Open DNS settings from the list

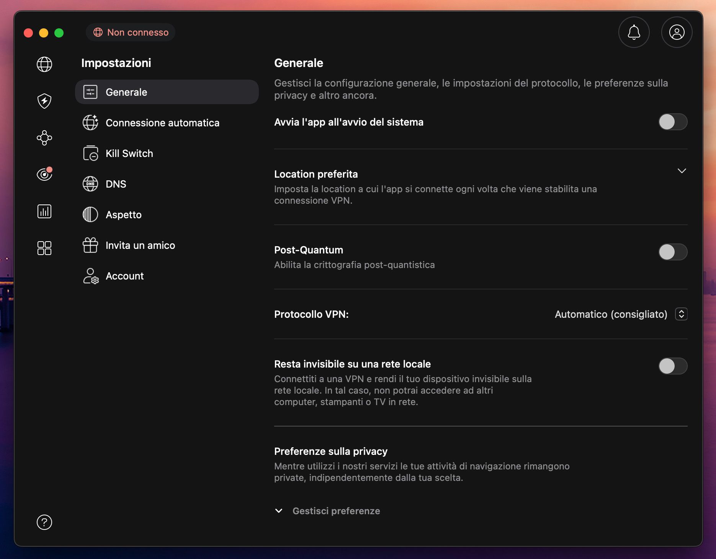tap(116, 184)
